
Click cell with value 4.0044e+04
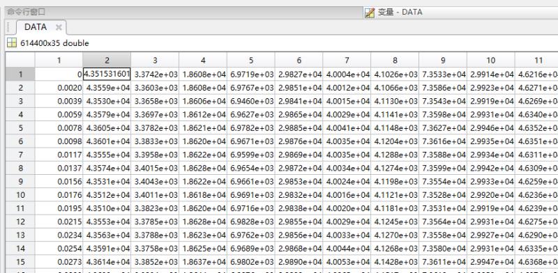[347, 249]
